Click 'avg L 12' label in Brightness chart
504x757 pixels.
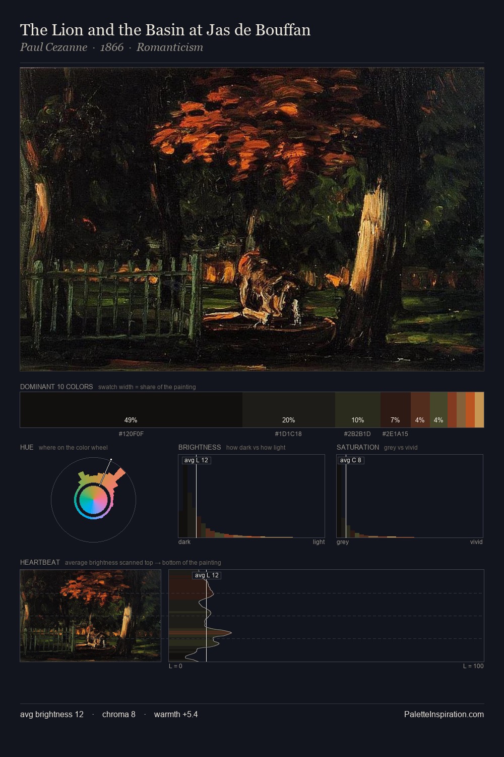pyautogui.click(x=196, y=460)
